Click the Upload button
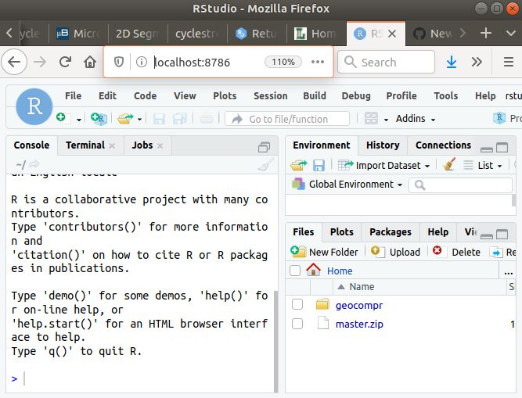The width and height of the screenshot is (522, 398). point(395,252)
